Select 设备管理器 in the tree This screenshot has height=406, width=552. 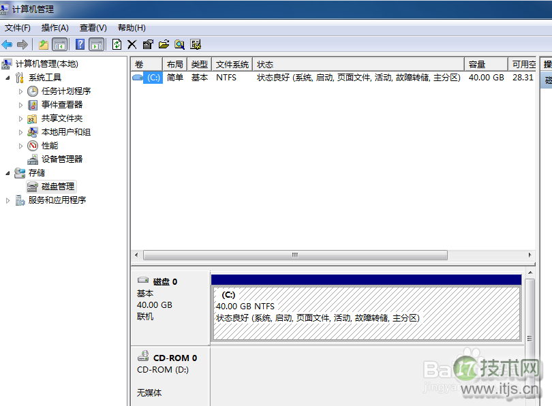tap(61, 159)
